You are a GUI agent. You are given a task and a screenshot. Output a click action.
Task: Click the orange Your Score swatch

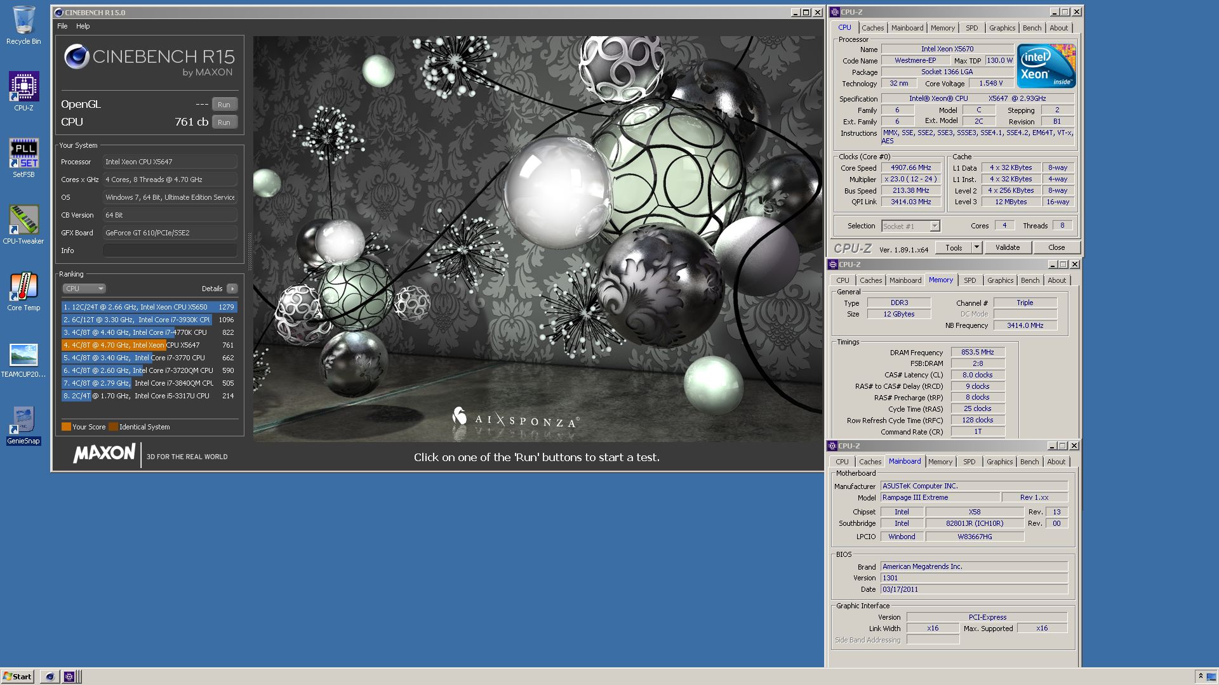coord(66,427)
